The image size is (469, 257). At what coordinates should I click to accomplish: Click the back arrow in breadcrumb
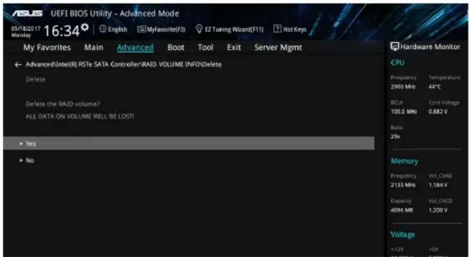point(18,64)
